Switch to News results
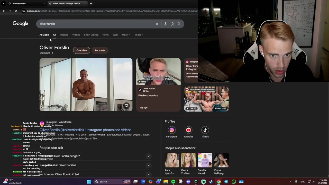The width and height of the screenshot is (329, 185). [105, 35]
